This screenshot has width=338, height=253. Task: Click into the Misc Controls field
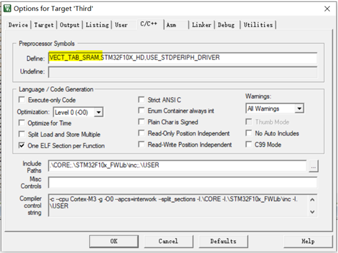click(182, 182)
